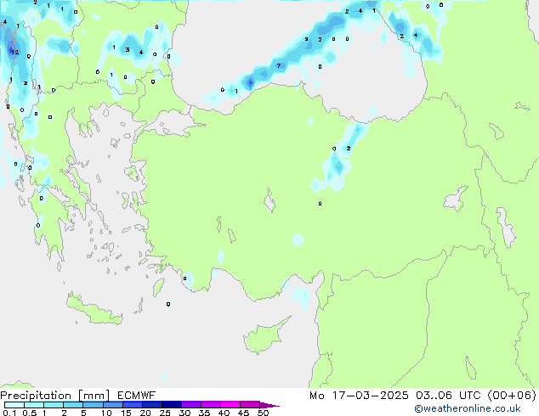The image size is (539, 416).
Task: Select the 5–10 mm legend color swatch
Action: click(x=93, y=405)
